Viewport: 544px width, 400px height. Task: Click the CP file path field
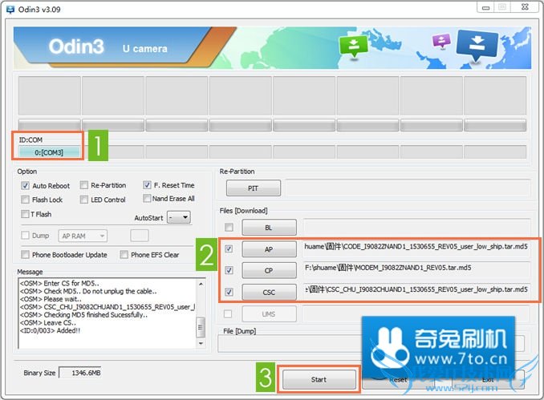(416, 269)
